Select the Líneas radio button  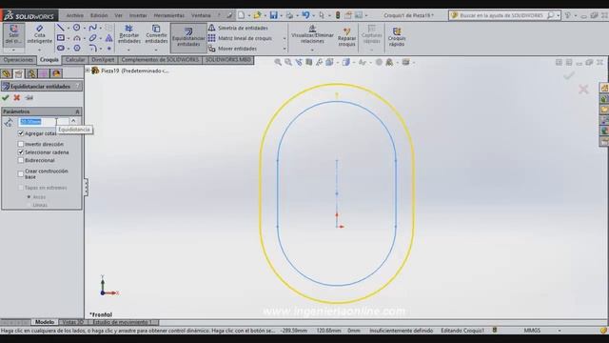click(x=29, y=205)
